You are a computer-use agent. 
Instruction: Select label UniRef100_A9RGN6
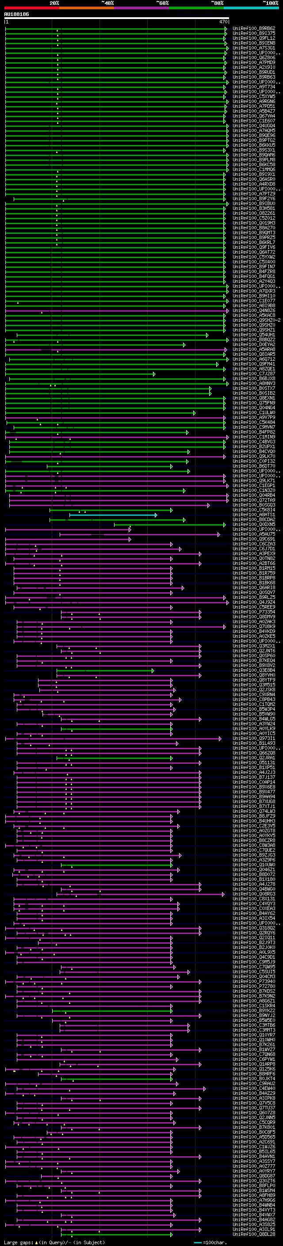[x=254, y=102]
